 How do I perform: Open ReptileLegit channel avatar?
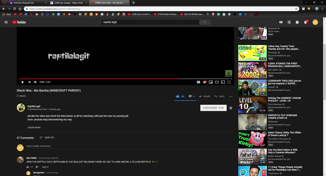tap(21, 107)
